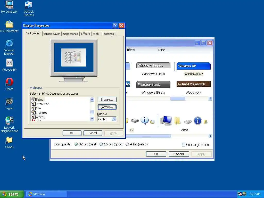
Task: Select the Tiles wallpaper
Action: click(x=37, y=108)
